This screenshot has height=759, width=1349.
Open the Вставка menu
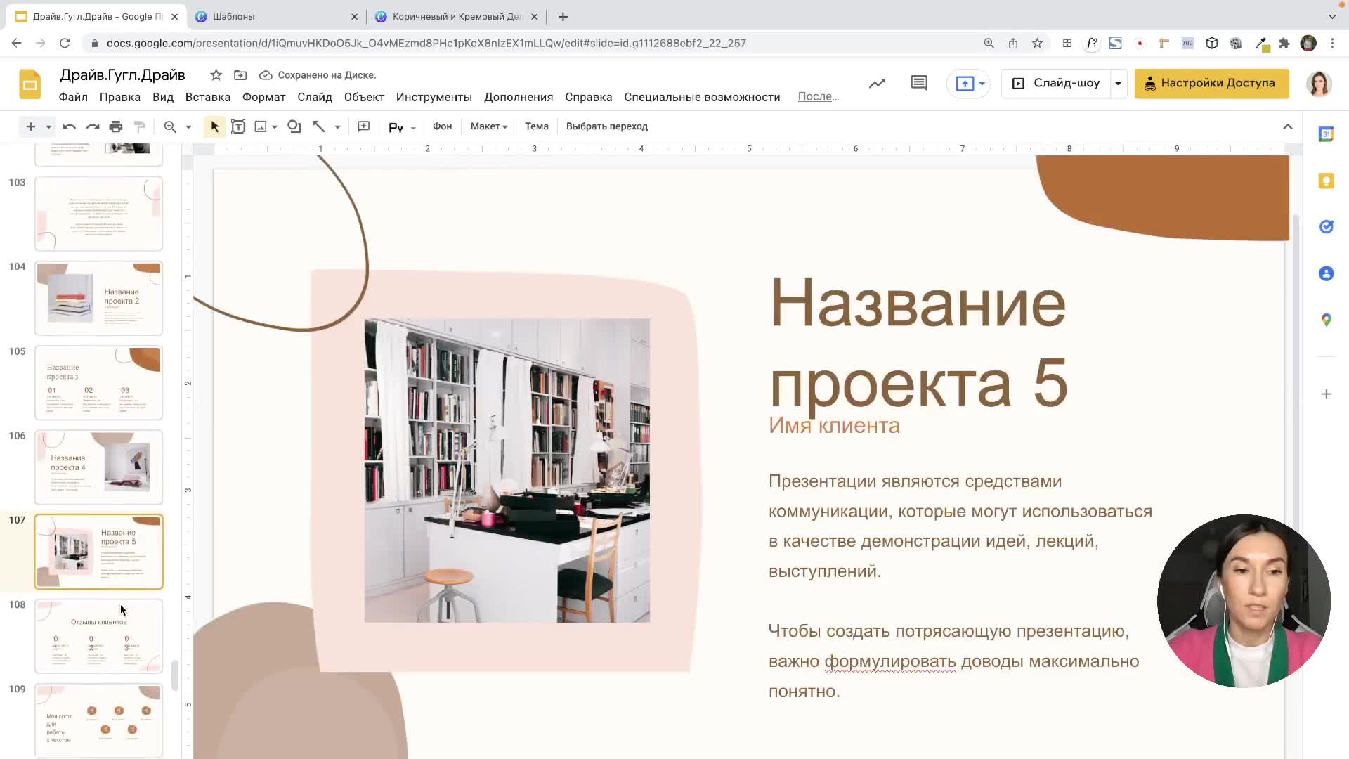click(208, 97)
